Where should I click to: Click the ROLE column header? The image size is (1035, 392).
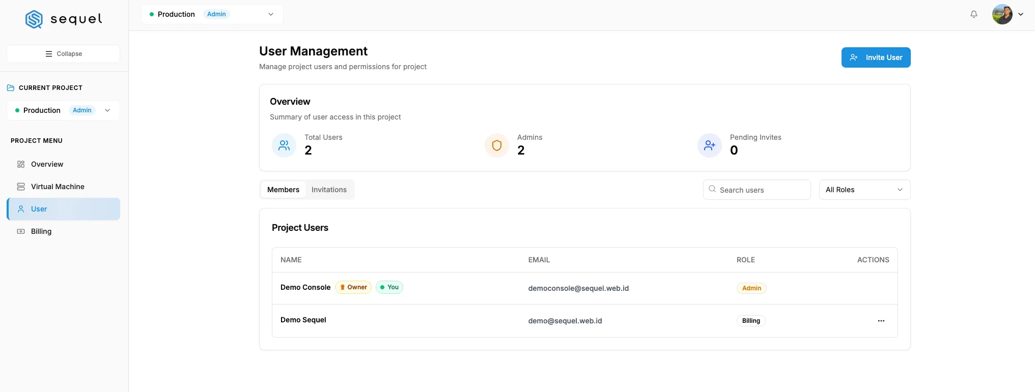tap(746, 260)
